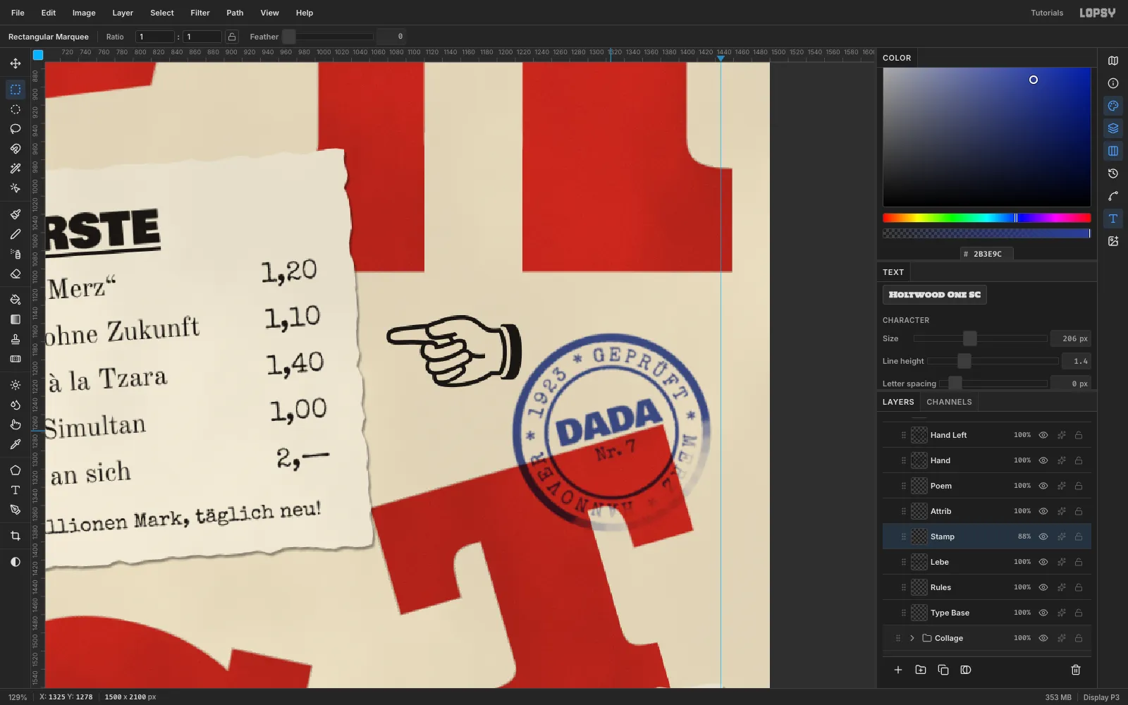Select the Lasso tool
The width and height of the screenshot is (1128, 705).
coord(16,129)
